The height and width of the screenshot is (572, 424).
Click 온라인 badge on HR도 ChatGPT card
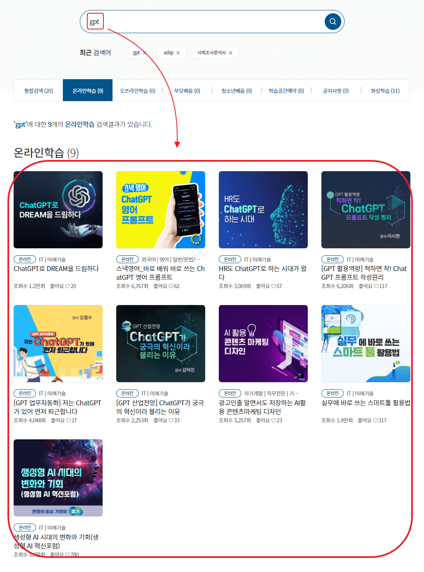pyautogui.click(x=230, y=259)
